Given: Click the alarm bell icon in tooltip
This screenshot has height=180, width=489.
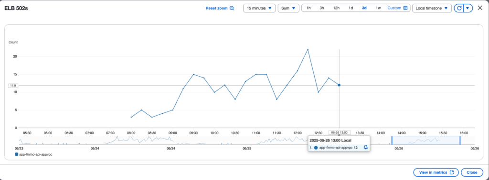Looking at the screenshot, I should tap(366, 148).
